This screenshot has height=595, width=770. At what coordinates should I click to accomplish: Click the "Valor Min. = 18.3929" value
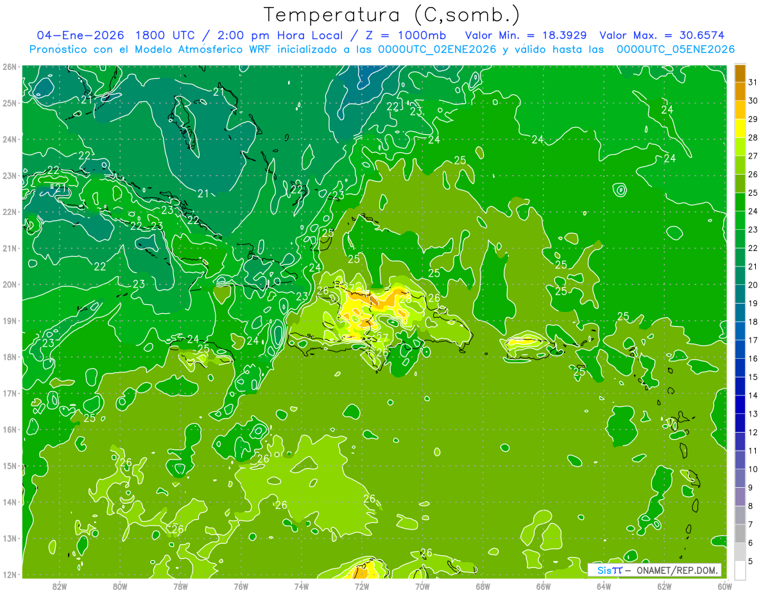coord(526,35)
